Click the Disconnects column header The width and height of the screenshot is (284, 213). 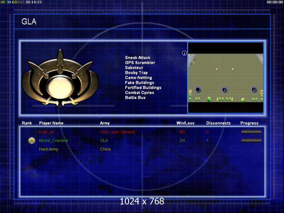[218, 123]
